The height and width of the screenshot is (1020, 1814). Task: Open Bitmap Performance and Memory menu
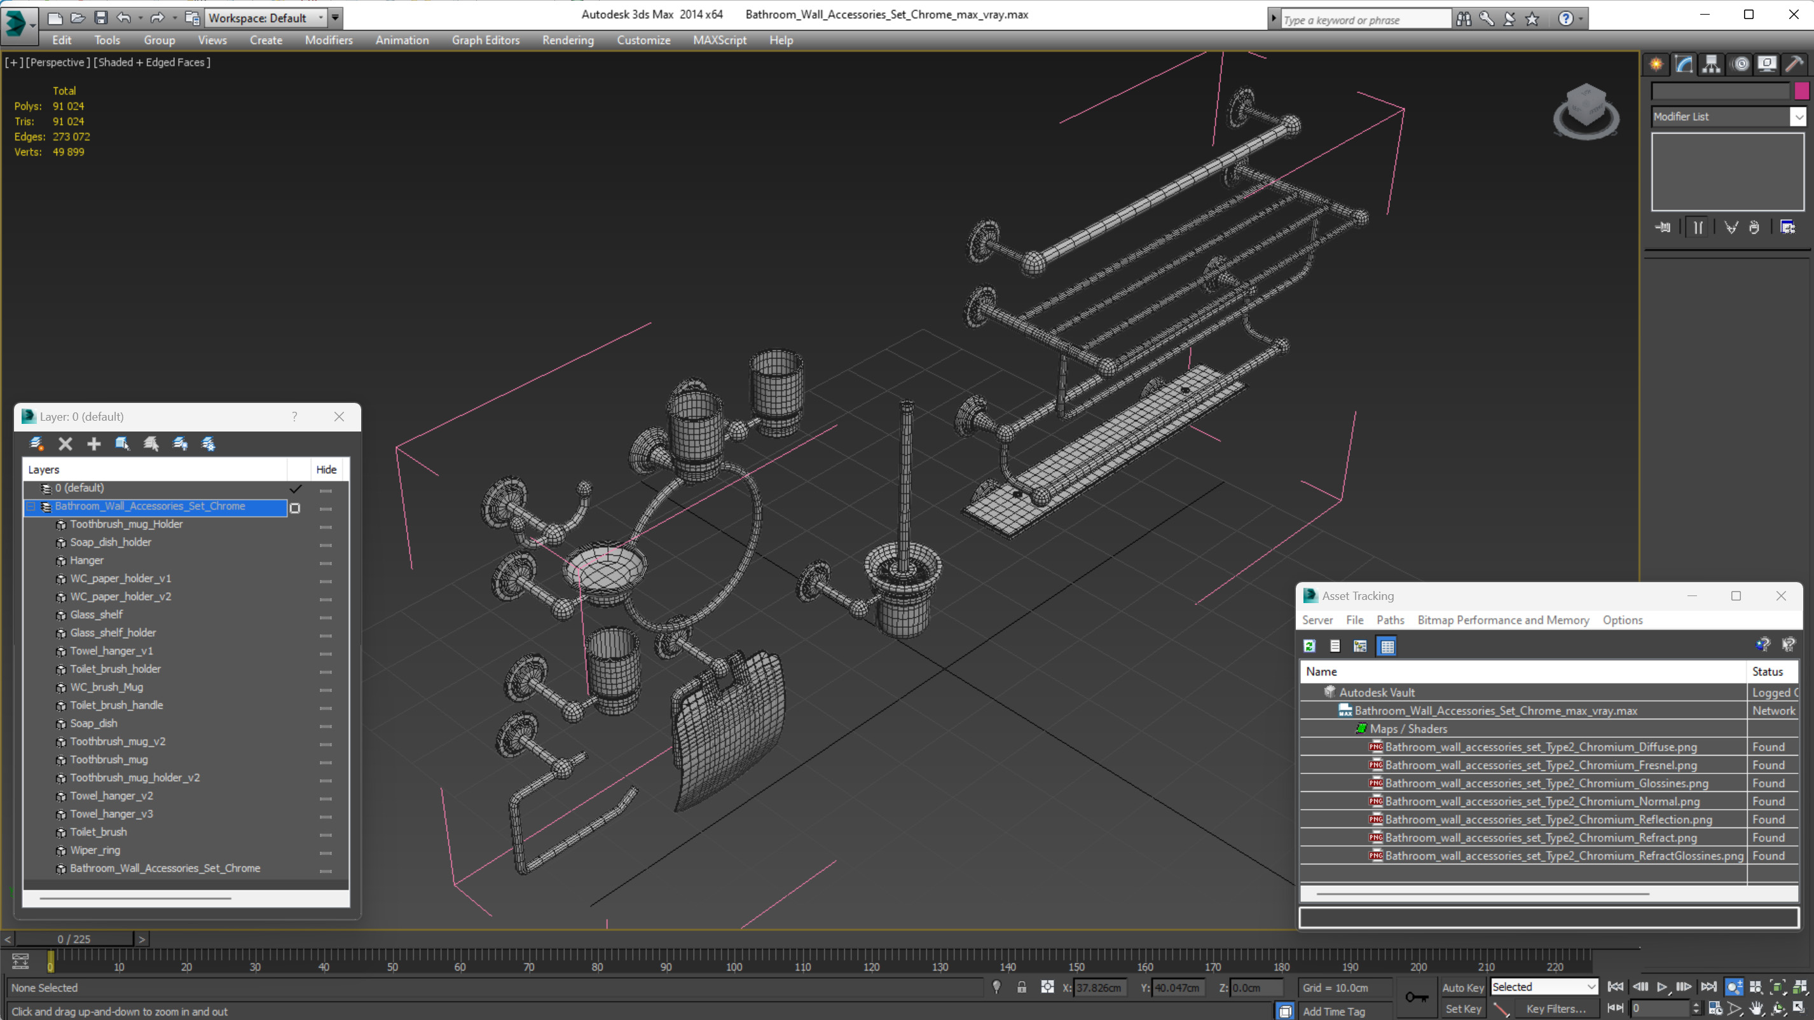coord(1502,620)
